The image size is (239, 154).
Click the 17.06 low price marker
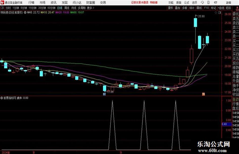point(110,92)
